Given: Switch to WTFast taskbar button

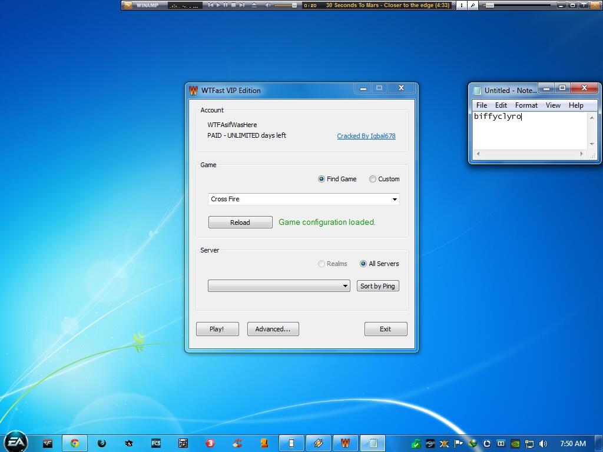Looking at the screenshot, I should [345, 444].
